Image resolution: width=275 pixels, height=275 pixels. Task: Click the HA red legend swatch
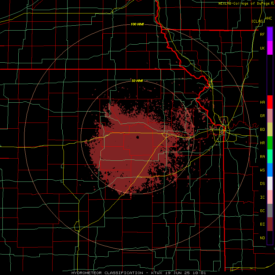(270, 102)
